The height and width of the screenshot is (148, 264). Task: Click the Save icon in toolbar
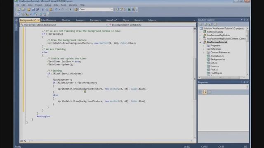coord(33,9)
